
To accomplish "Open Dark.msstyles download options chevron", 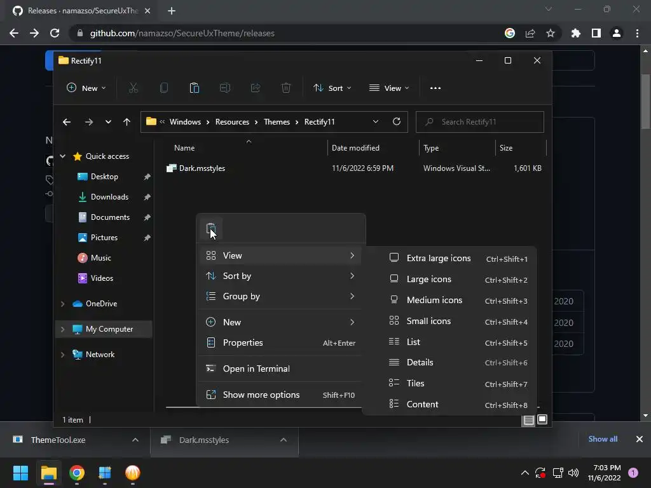I will click(x=284, y=440).
